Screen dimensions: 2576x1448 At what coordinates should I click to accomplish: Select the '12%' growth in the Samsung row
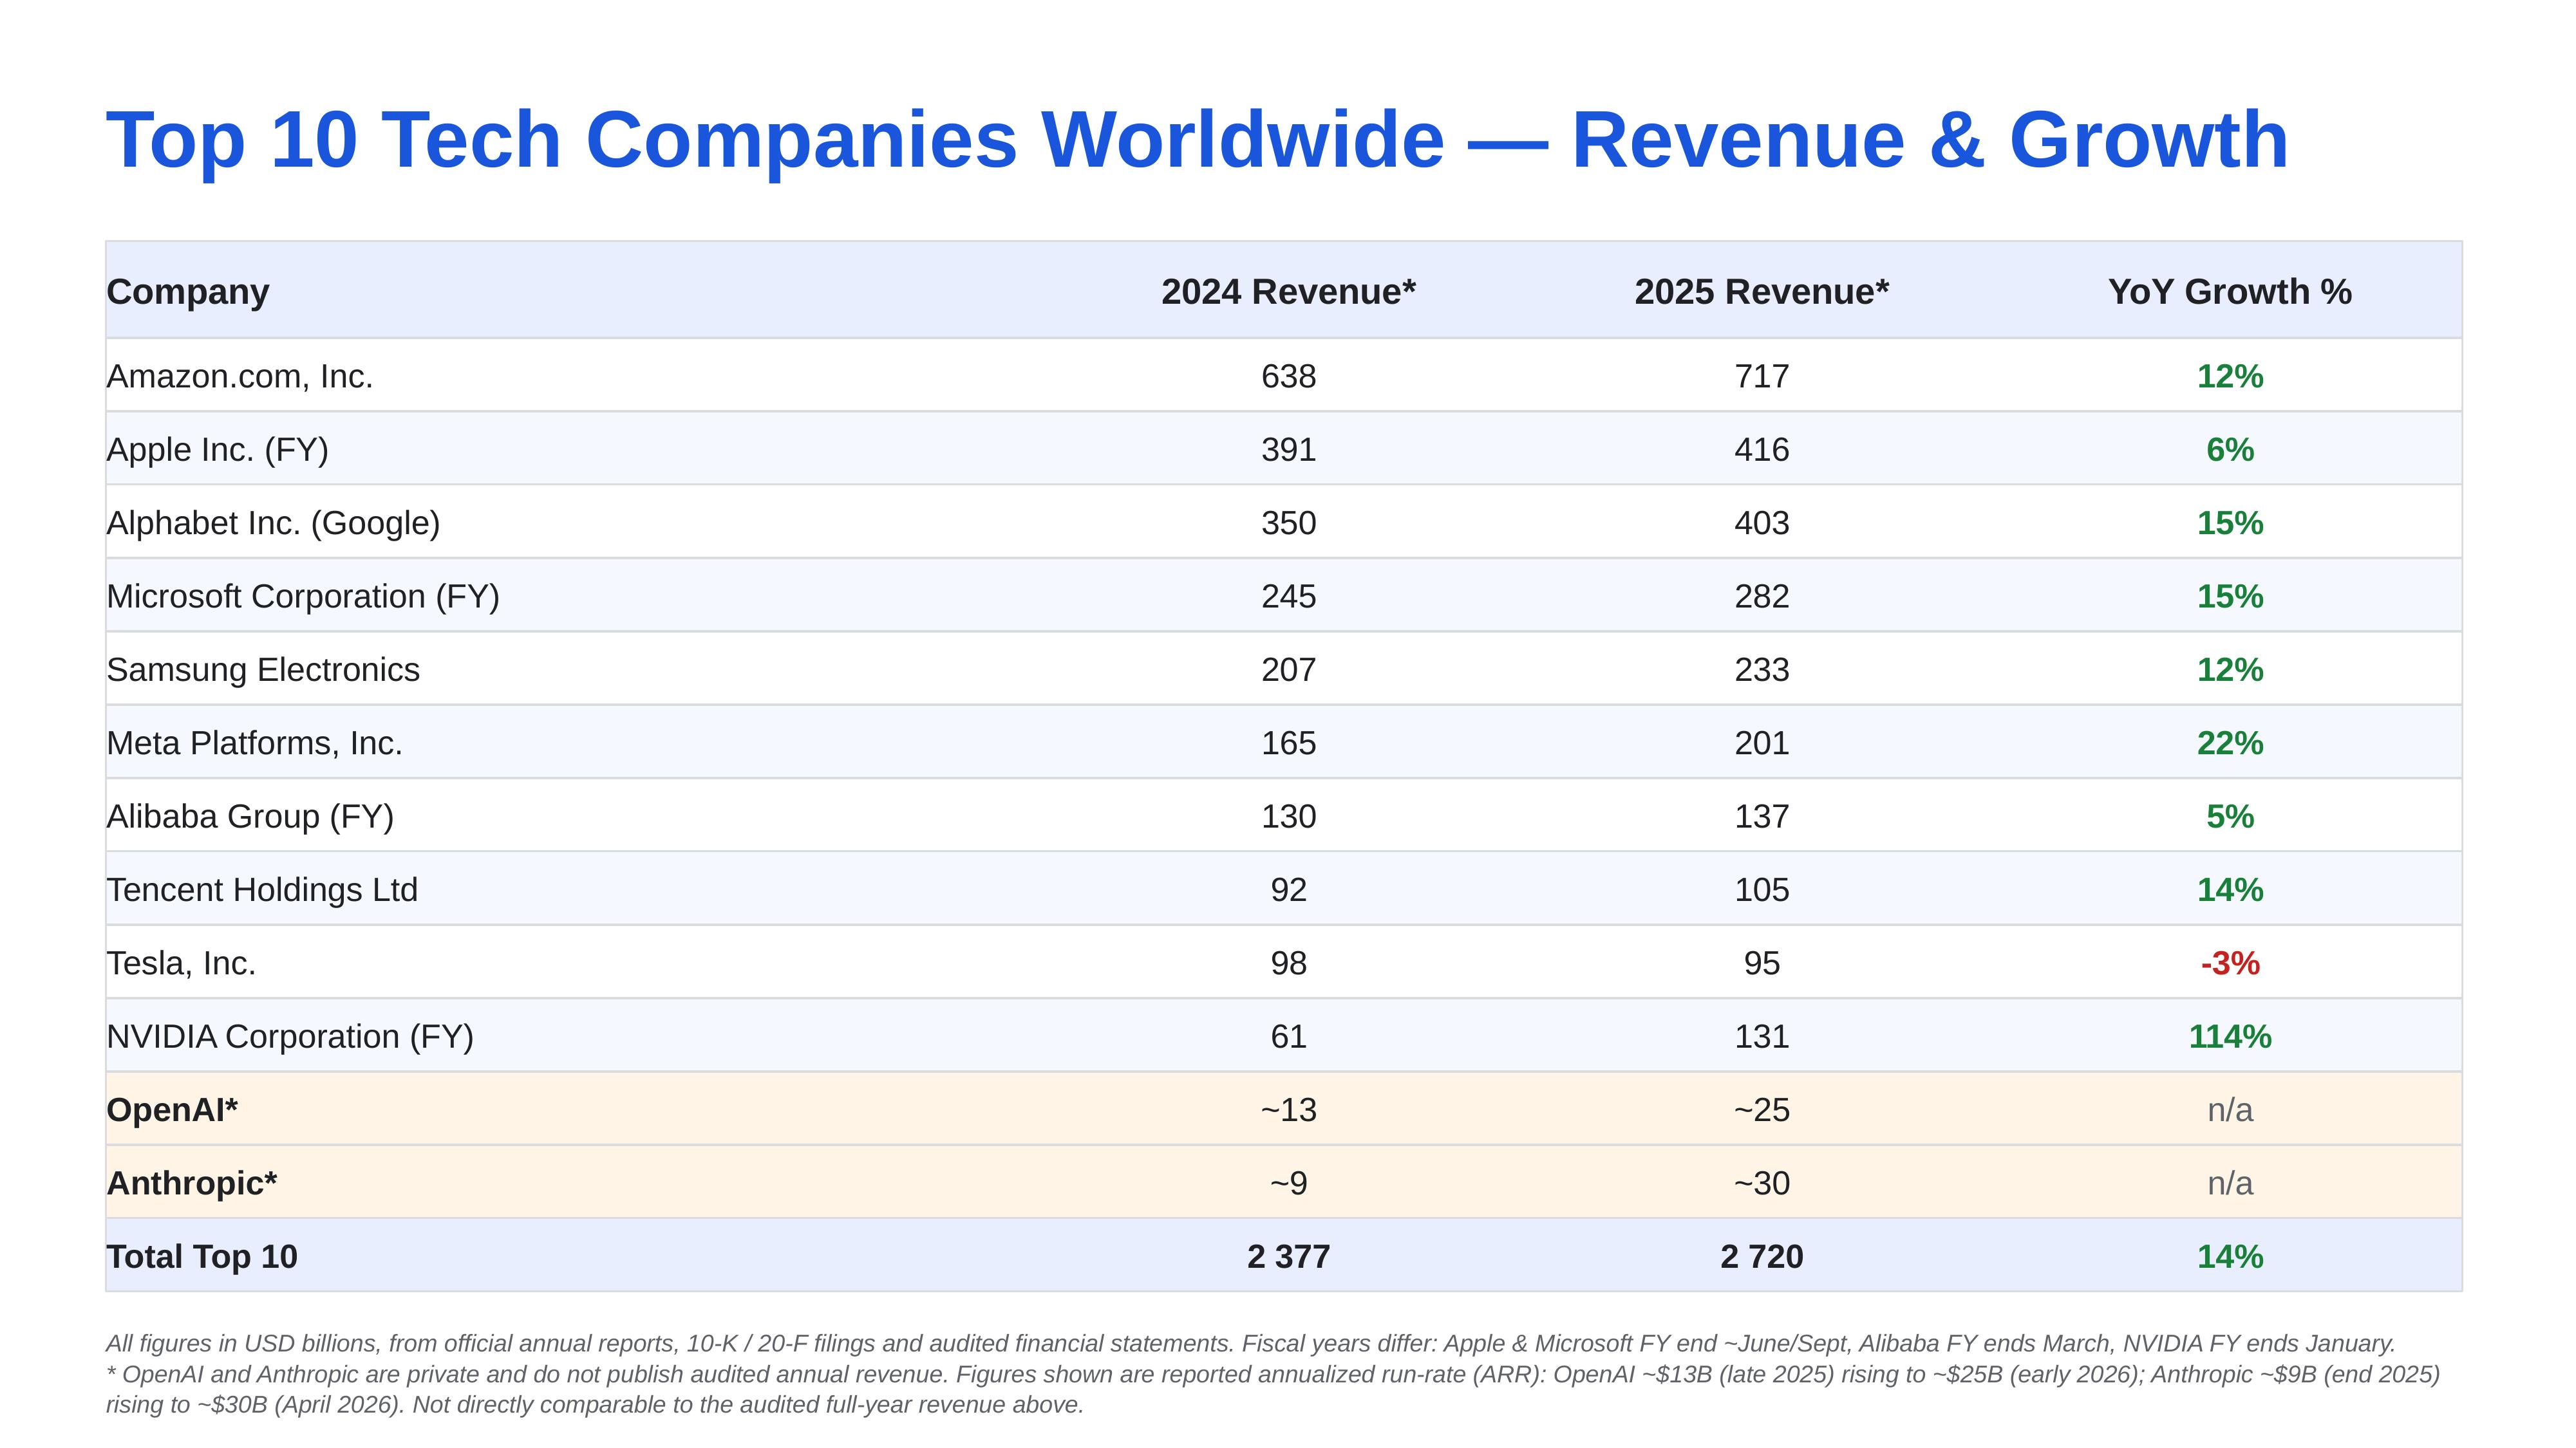pyautogui.click(x=2230, y=669)
